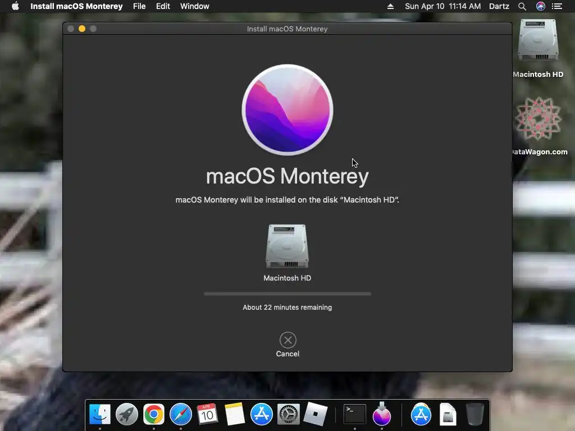Open Terminal from the Dock
Viewport: 575px width, 431px height.
[355, 414]
